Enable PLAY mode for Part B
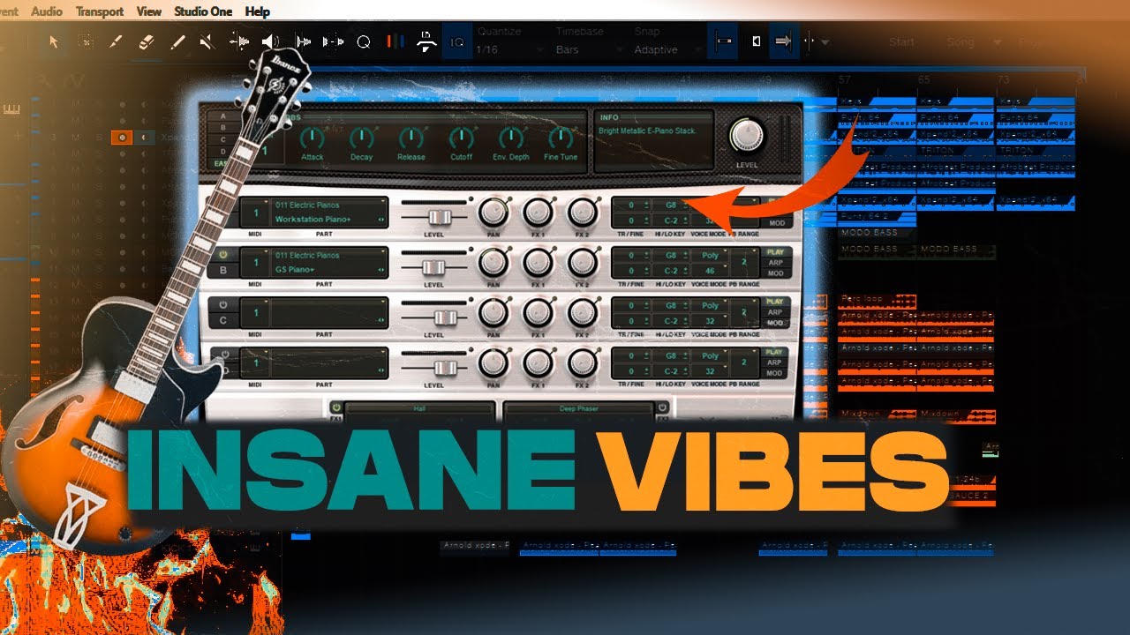Viewport: 1130px width, 635px height. click(x=775, y=252)
